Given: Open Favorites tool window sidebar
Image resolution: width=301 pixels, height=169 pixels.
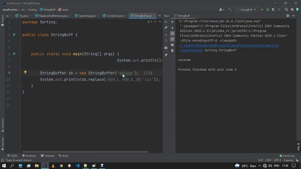Looking at the screenshot, I should click(2, 144).
